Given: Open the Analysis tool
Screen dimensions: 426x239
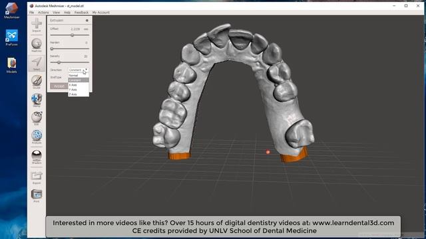Looking at the screenshot, I should click(x=37, y=137).
